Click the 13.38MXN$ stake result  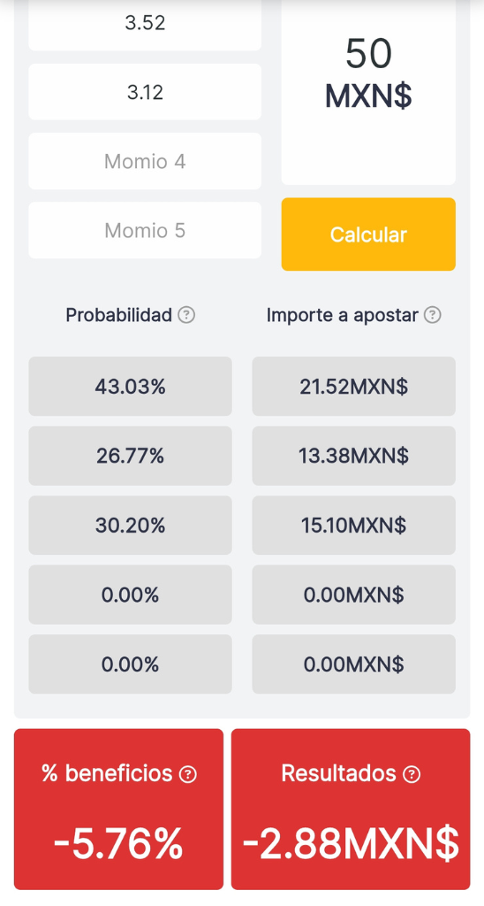click(353, 456)
